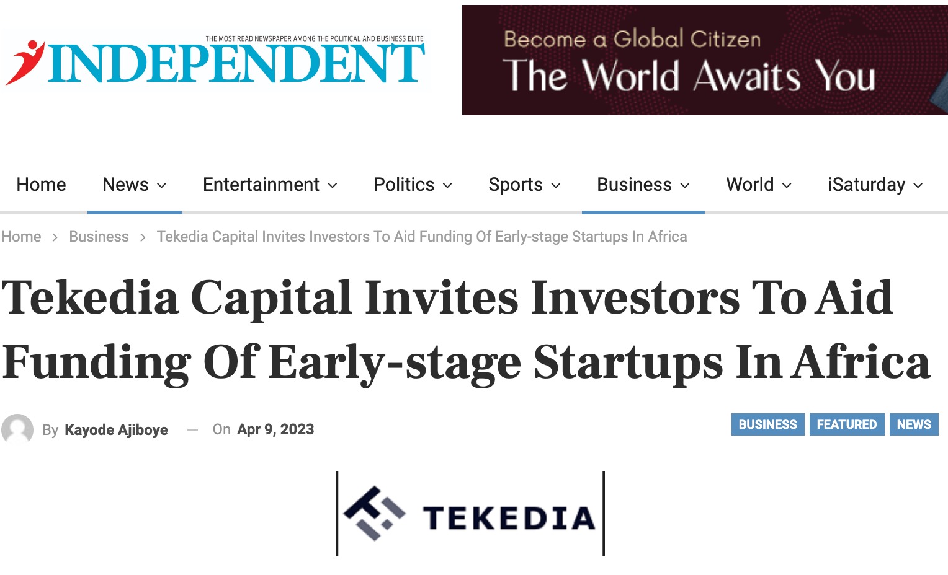Click the Home breadcrumb link
948x575 pixels.
(21, 237)
